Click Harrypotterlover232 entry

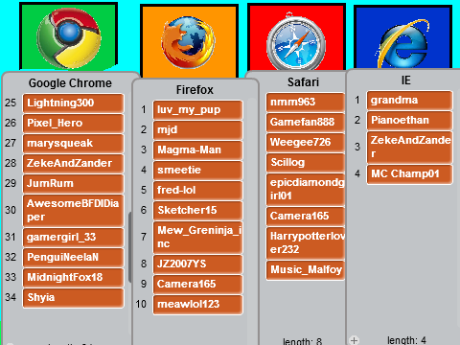coord(306,243)
